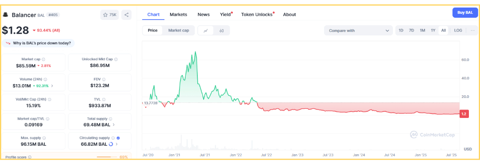The height and width of the screenshot is (164, 480).
Task: Set chart range to All
Action: (444, 30)
